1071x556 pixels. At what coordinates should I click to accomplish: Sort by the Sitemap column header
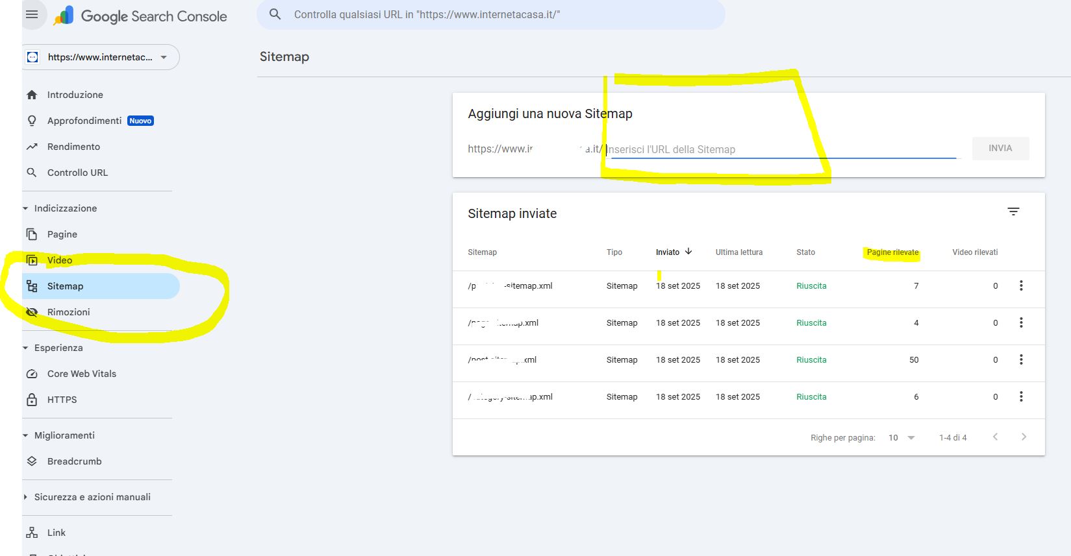tap(482, 252)
